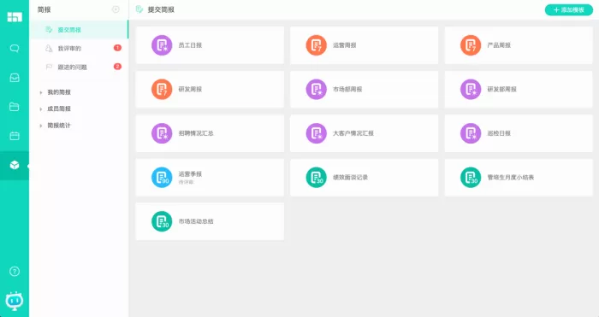Open the chat bubble messages icon

point(15,49)
